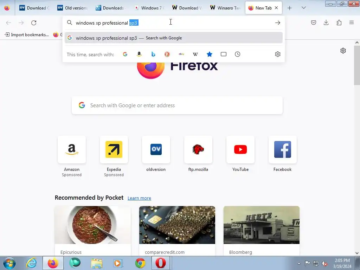
Task: Open the Downloads panel
Action: pyautogui.click(x=326, y=22)
